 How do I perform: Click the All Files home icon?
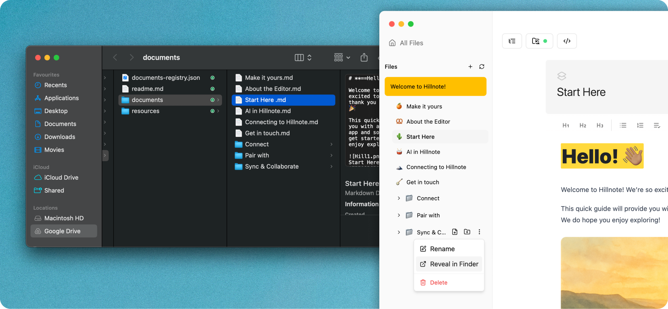tap(392, 43)
